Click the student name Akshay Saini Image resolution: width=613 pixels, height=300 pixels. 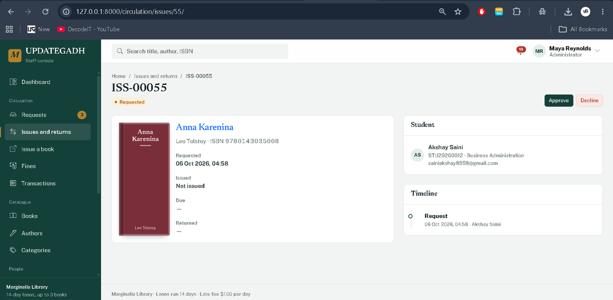coord(445,147)
